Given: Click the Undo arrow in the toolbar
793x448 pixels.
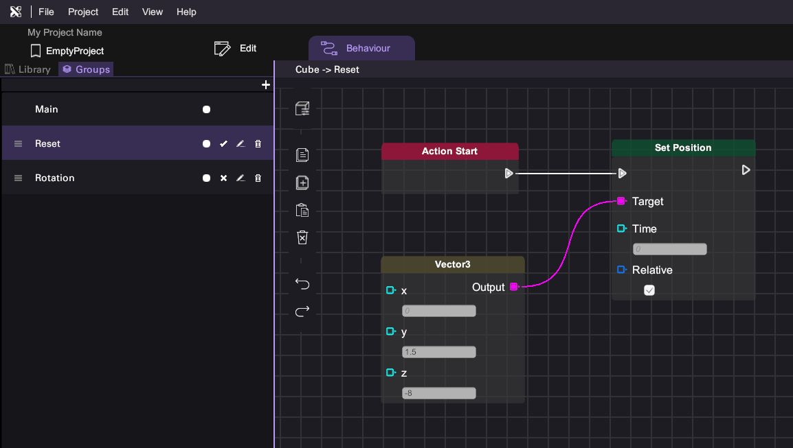Looking at the screenshot, I should 302,284.
